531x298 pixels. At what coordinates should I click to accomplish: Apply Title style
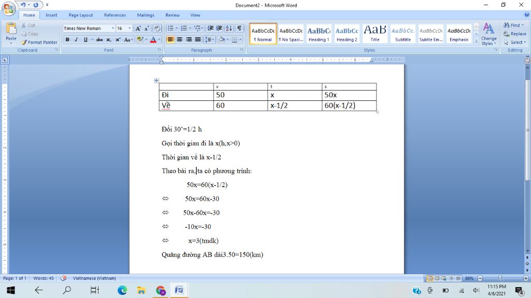[375, 34]
